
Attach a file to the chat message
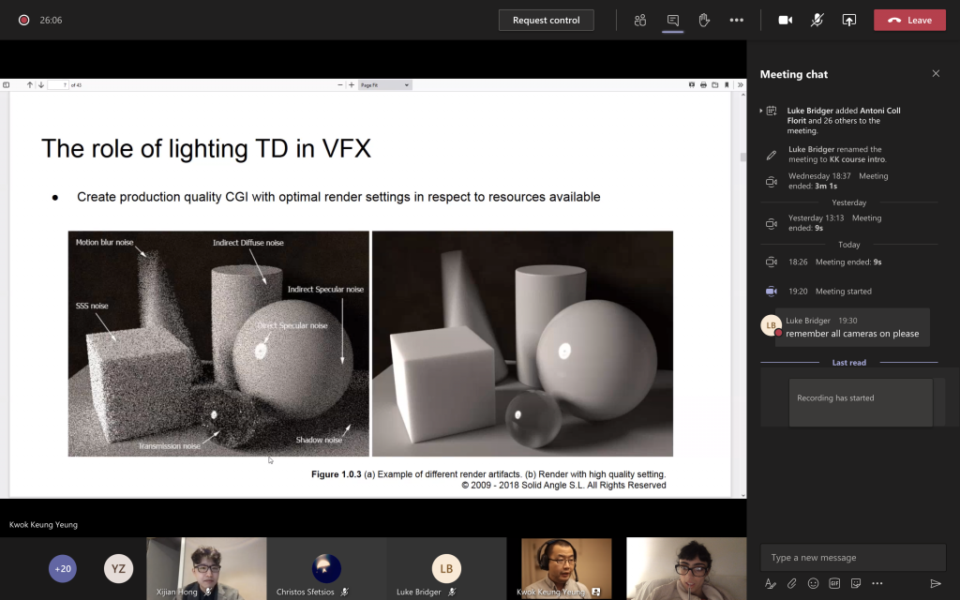coord(791,583)
